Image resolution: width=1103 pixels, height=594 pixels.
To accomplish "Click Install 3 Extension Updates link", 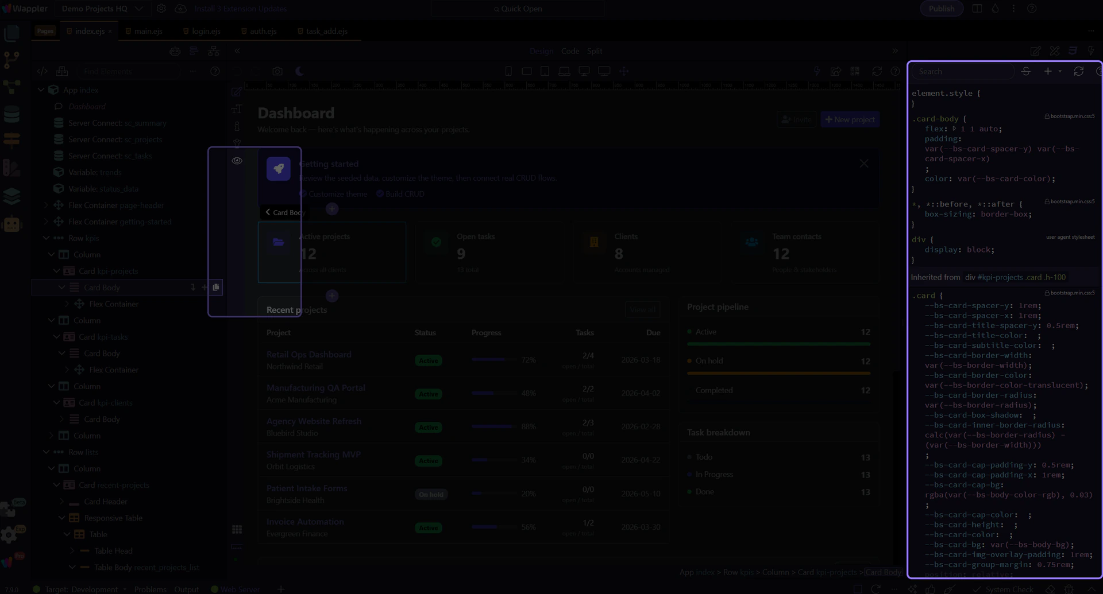I will click(240, 9).
